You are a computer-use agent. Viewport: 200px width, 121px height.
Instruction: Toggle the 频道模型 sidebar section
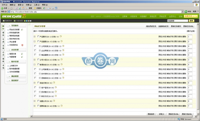[16, 76]
